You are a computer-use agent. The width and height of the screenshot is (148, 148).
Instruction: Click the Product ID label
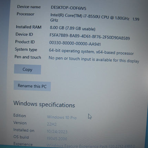pyautogui.click(x=25, y=42)
